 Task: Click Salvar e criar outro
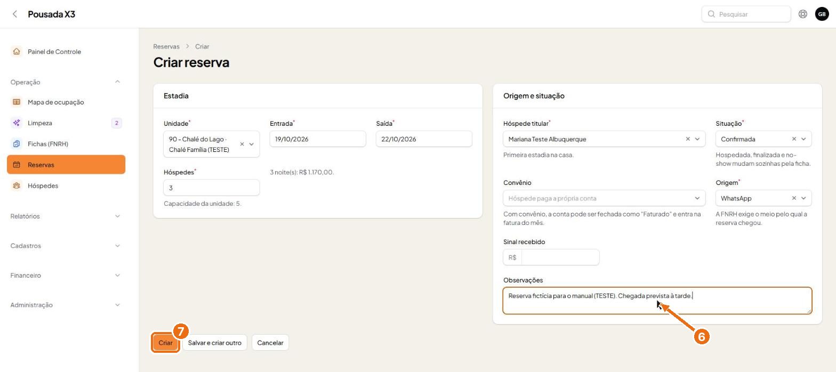pyautogui.click(x=214, y=343)
